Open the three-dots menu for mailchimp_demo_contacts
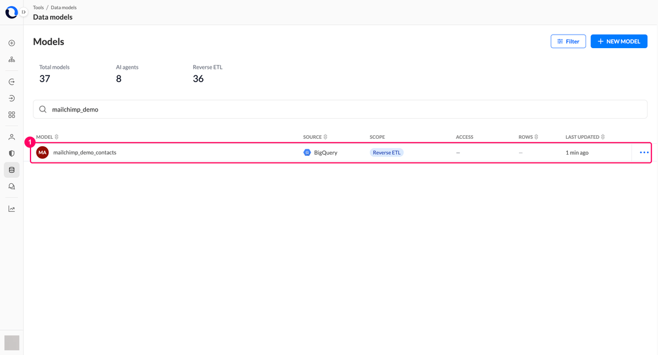Image resolution: width=658 pixels, height=355 pixels. [644, 152]
